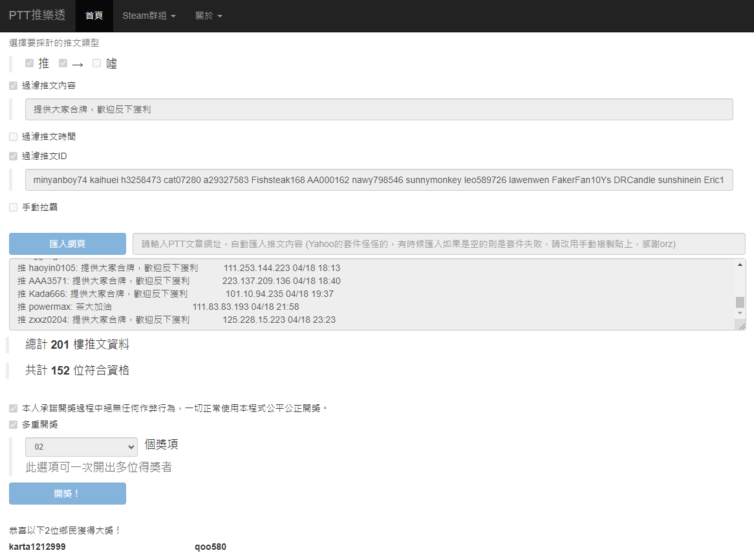Toggle the 過濾推文內容 checkbox
This screenshot has width=754, height=555.
[14, 85]
